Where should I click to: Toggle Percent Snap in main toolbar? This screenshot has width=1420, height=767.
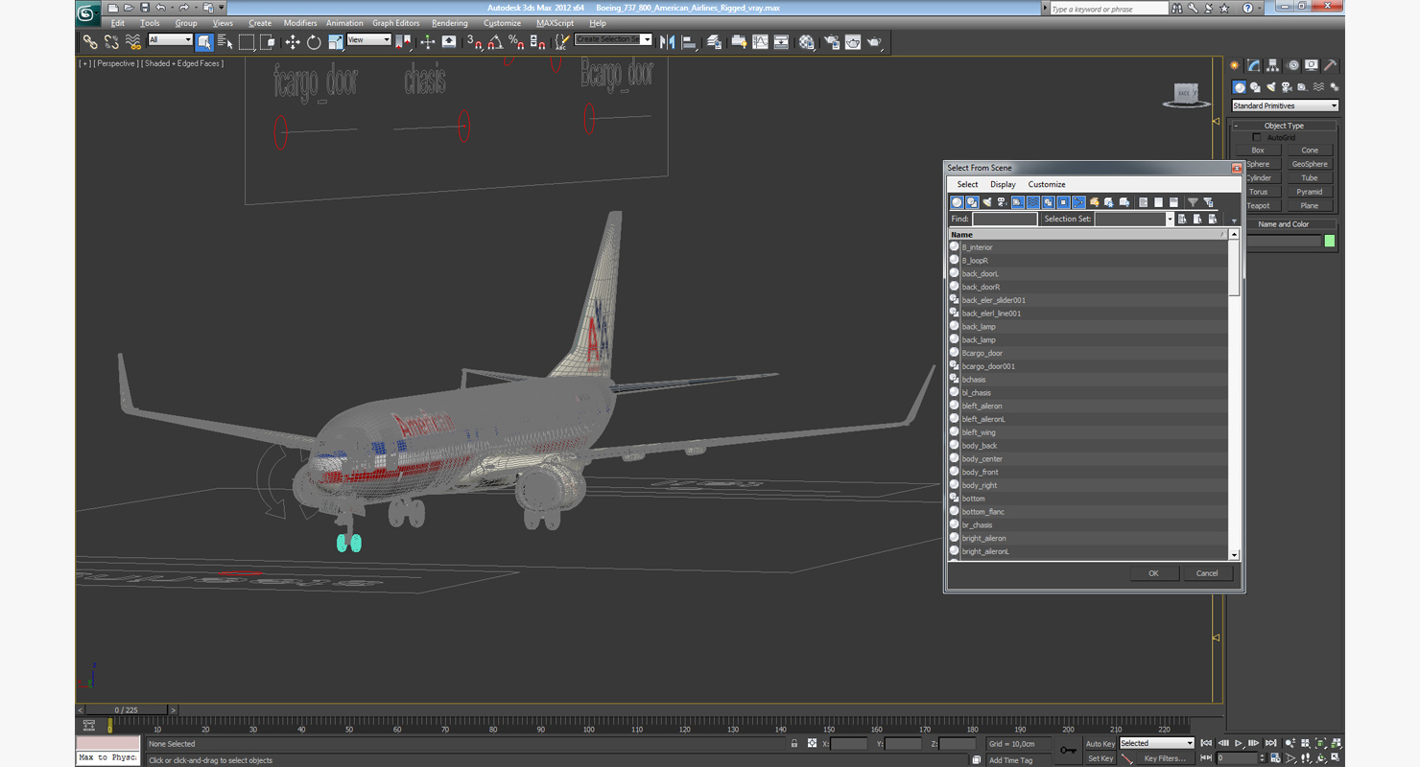516,41
